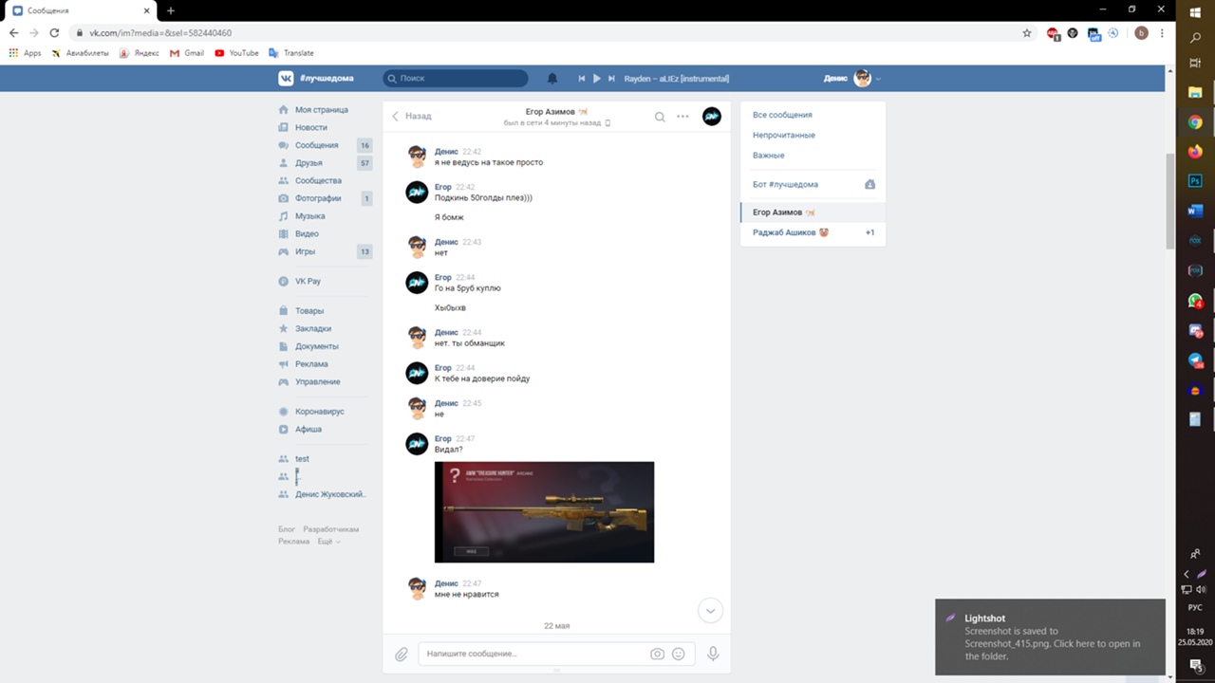1215x683 pixels.
Task: Record a voice message with the microphone
Action: click(x=713, y=654)
